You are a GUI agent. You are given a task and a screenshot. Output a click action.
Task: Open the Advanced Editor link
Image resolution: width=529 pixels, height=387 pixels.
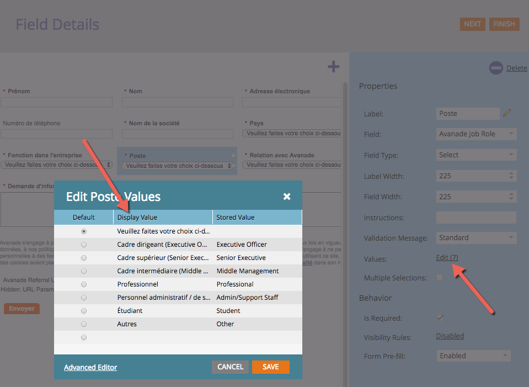click(x=90, y=367)
